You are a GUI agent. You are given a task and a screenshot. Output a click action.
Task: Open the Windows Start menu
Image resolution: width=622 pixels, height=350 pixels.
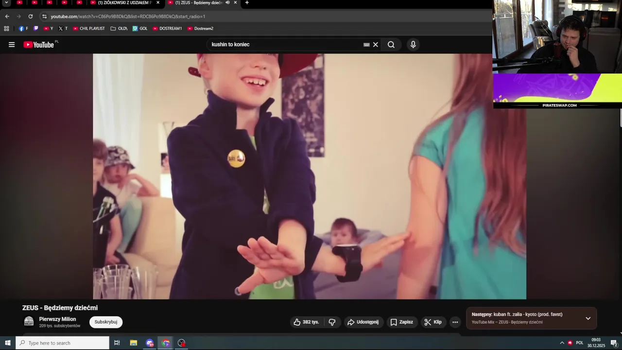point(7,343)
